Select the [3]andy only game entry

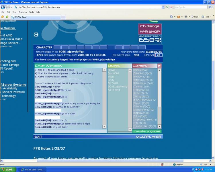144,110
